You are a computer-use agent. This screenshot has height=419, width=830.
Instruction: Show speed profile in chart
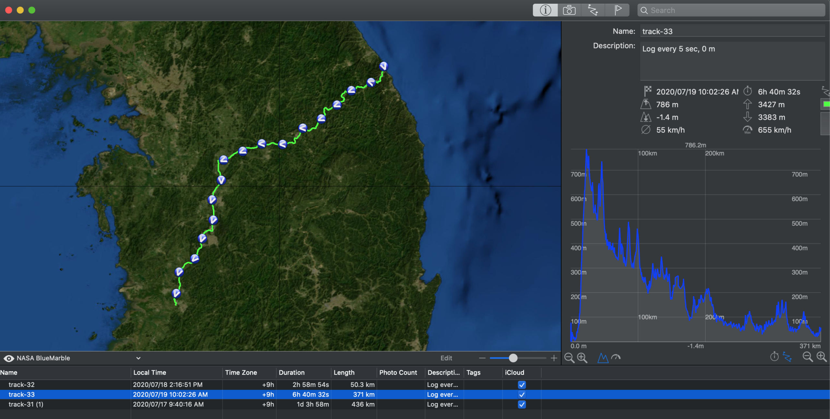(x=616, y=357)
